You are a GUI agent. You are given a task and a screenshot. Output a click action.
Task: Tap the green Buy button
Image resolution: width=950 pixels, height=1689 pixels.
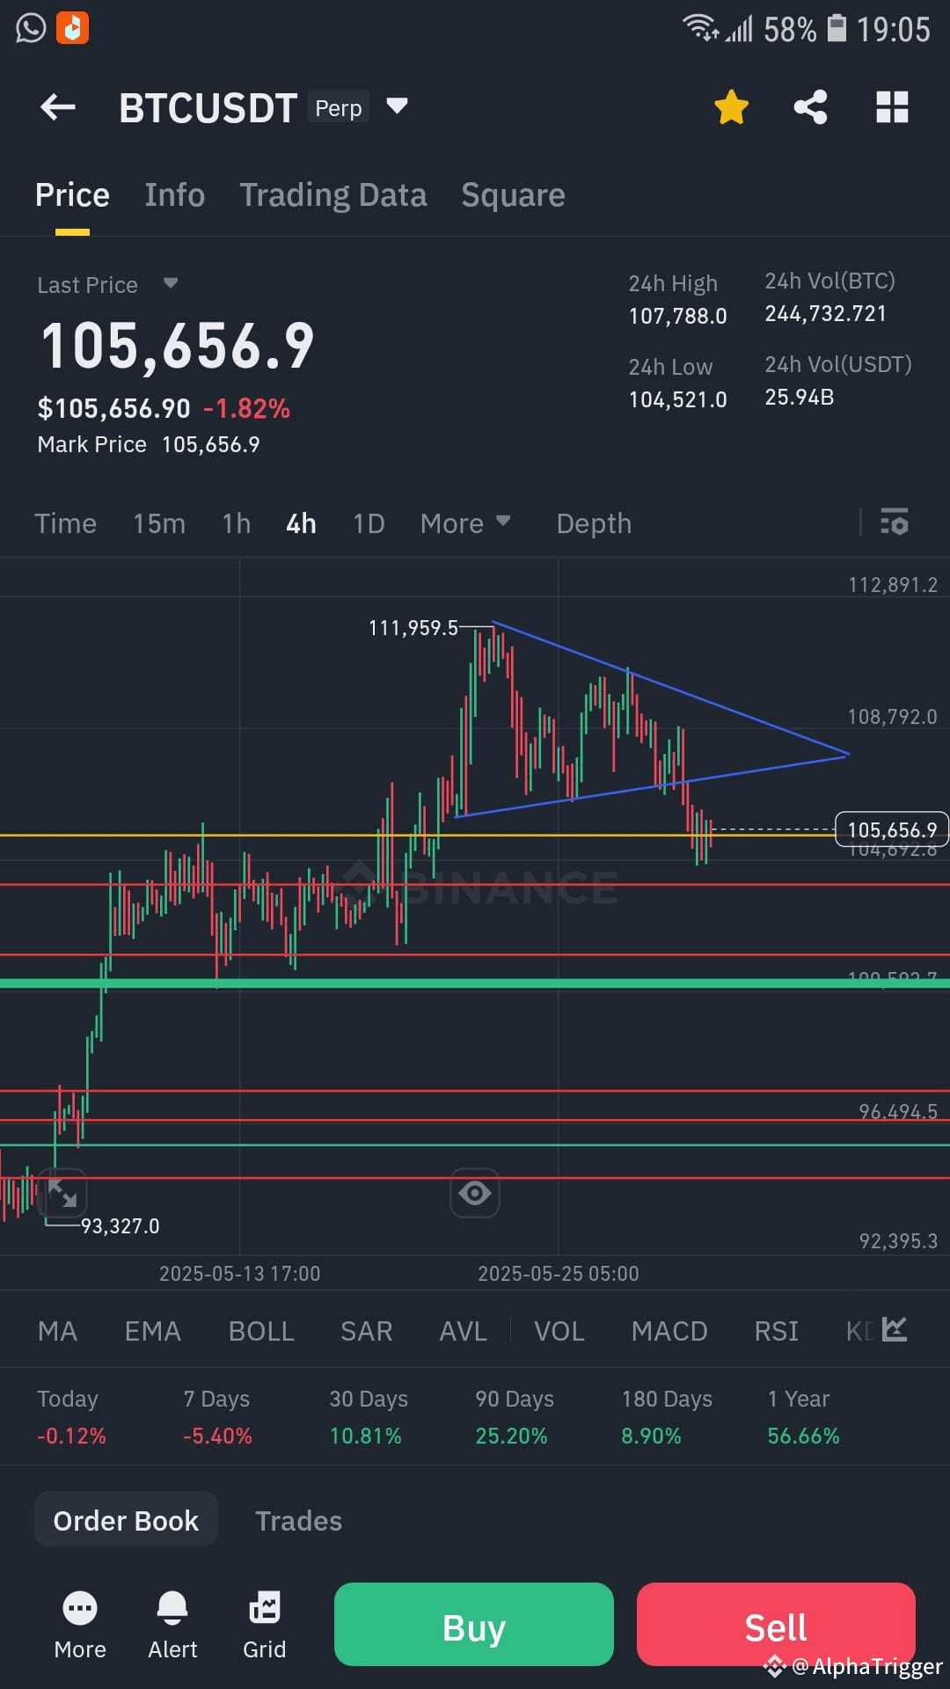tap(474, 1625)
